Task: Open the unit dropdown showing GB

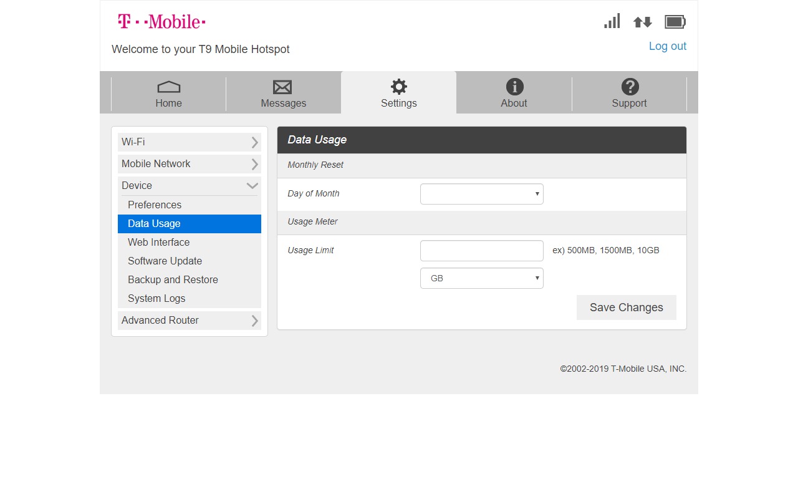Action: coord(481,278)
